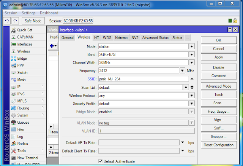Switch to the Nstreme tab
Viewport: 243px width, 166px height.
pyautogui.click(x=121, y=38)
